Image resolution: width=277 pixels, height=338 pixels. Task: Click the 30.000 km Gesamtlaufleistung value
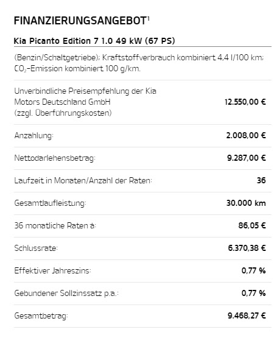[246, 203]
